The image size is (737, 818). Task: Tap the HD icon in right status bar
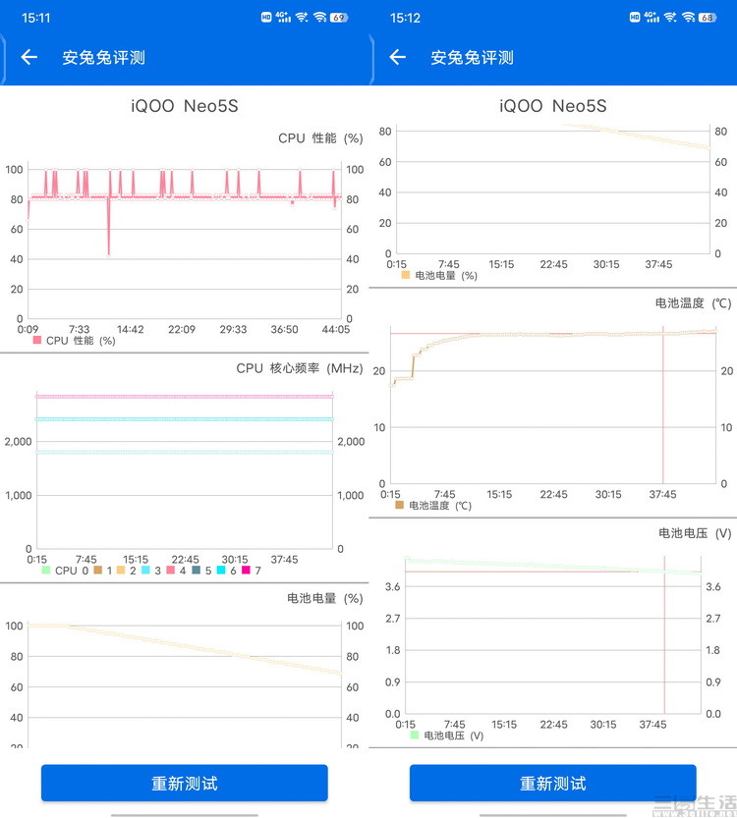635,18
